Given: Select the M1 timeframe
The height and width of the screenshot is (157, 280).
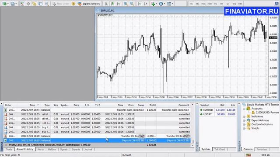Looking at the screenshot, I should point(191,4).
